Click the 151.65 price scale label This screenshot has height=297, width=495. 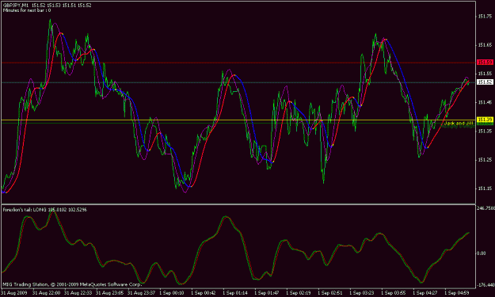(485, 45)
